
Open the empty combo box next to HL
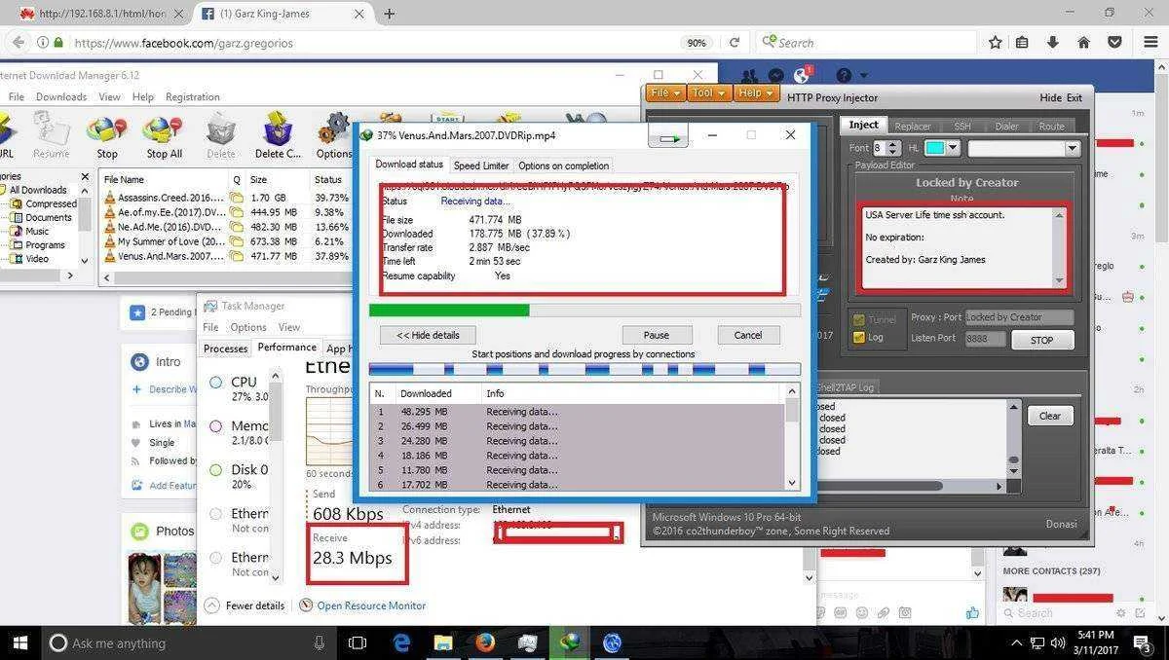[1023, 148]
